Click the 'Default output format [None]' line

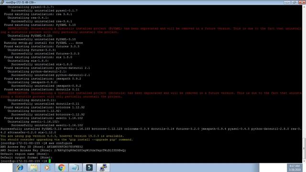(x=26, y=157)
